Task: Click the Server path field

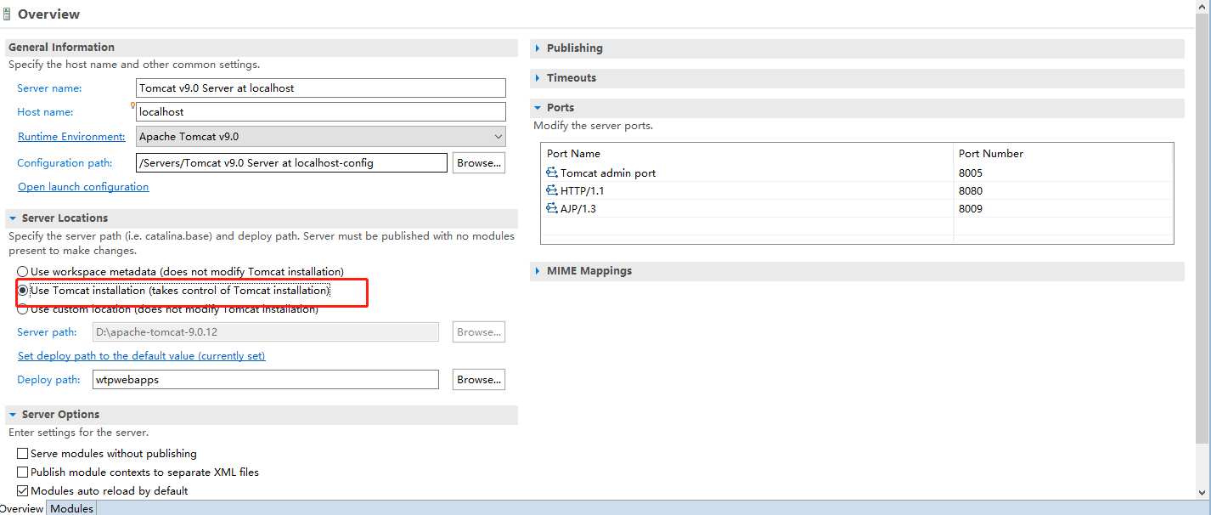Action: coord(266,332)
